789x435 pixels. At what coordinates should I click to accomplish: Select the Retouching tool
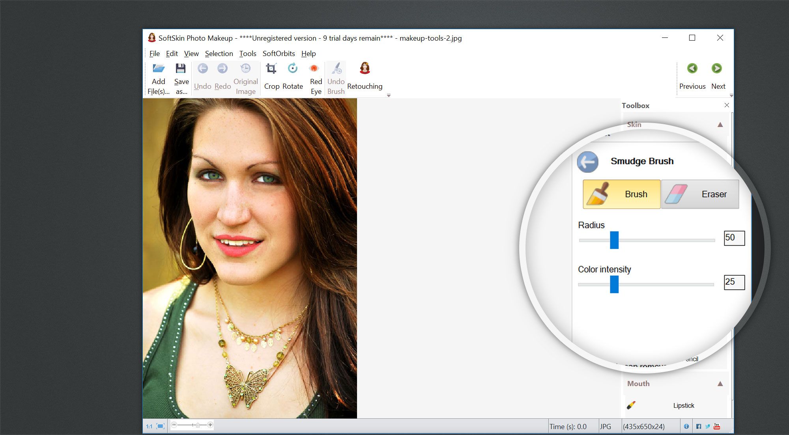(x=365, y=77)
